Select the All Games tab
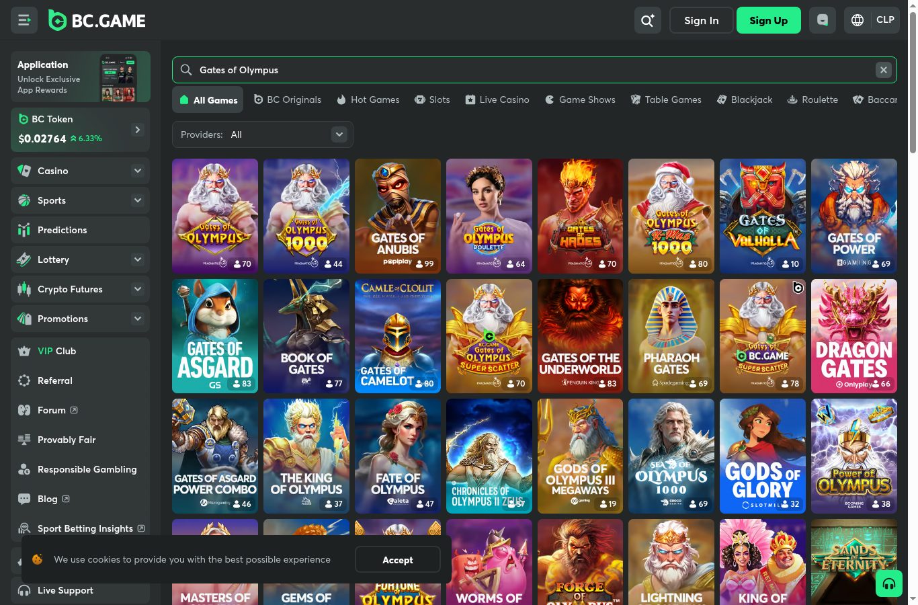918x605 pixels. (x=208, y=100)
